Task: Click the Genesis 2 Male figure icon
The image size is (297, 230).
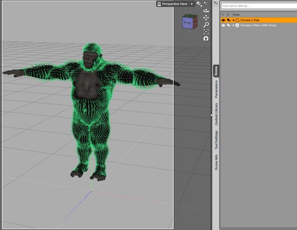Action: click(x=237, y=20)
